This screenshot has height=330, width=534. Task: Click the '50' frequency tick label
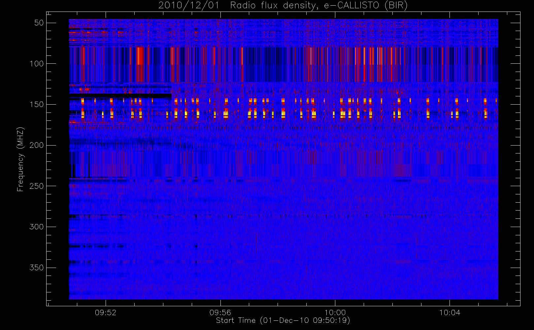[x=39, y=23]
